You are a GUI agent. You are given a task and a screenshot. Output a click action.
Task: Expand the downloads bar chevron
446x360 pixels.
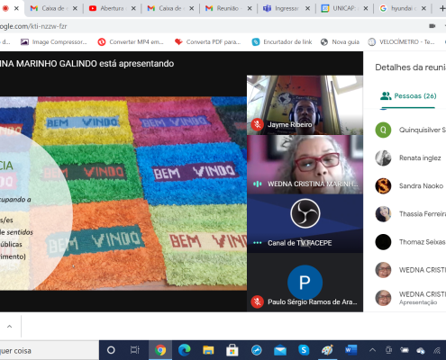coord(10,327)
